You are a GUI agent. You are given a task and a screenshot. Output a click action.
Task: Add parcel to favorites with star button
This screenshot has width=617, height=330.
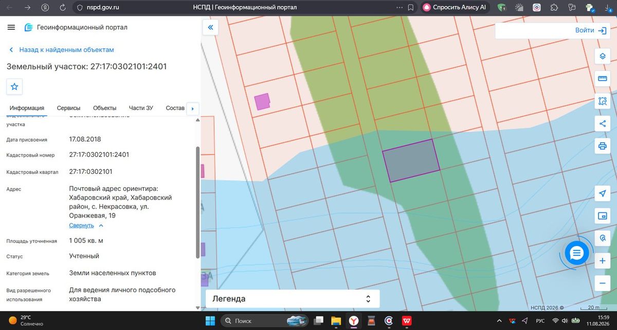[14, 87]
